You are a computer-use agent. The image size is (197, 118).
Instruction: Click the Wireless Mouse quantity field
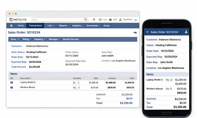76,87
